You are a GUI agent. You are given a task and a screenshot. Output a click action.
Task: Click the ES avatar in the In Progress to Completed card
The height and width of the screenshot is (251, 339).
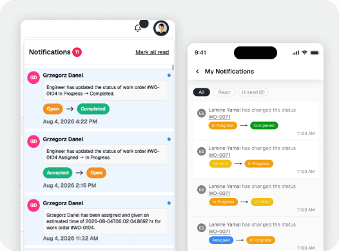click(x=202, y=113)
